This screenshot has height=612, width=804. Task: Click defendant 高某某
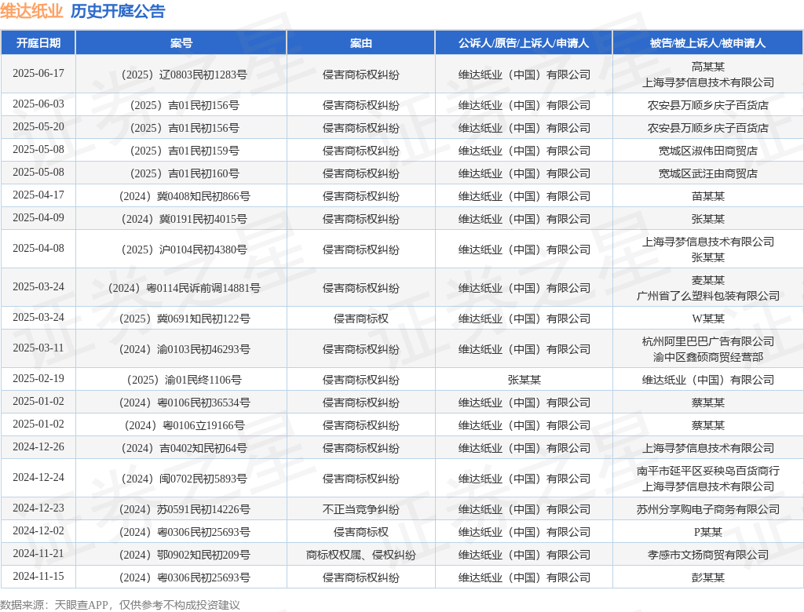click(708, 67)
